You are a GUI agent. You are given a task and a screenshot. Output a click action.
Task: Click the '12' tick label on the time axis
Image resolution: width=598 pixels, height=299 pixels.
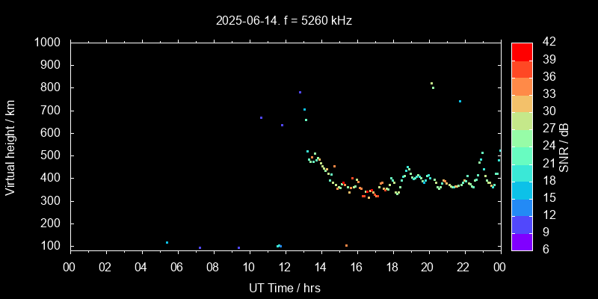284,266
